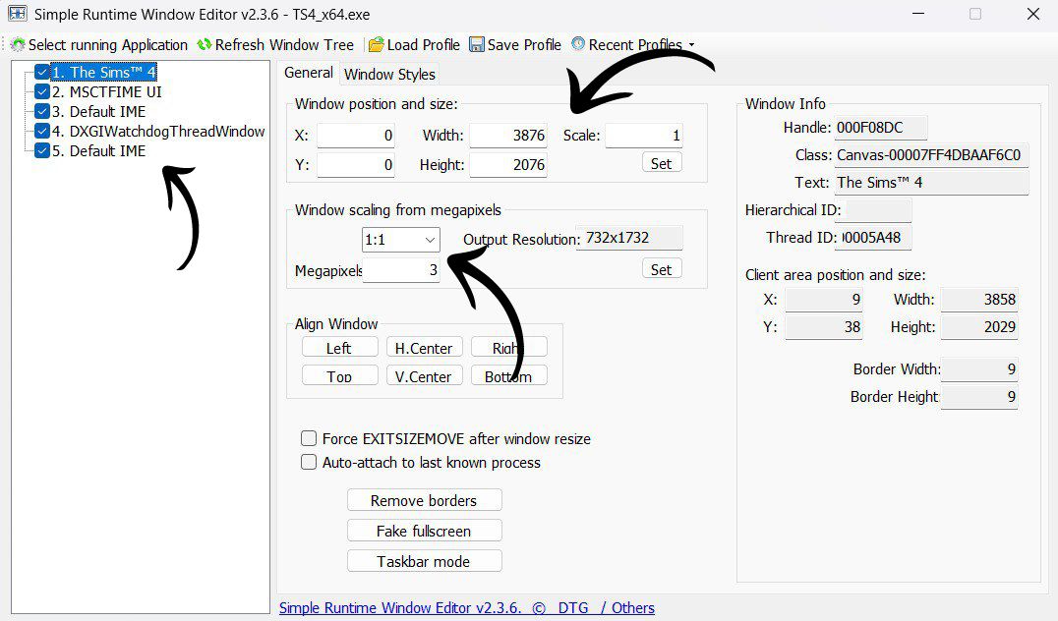
Task: Align window V.Center
Action: point(424,376)
